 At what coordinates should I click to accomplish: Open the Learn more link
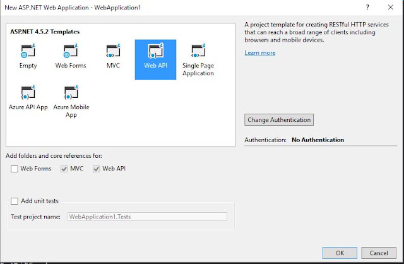pos(259,53)
